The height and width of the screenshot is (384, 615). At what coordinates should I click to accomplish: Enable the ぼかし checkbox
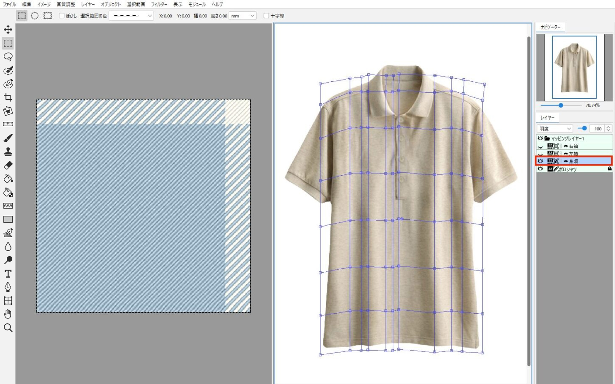61,16
